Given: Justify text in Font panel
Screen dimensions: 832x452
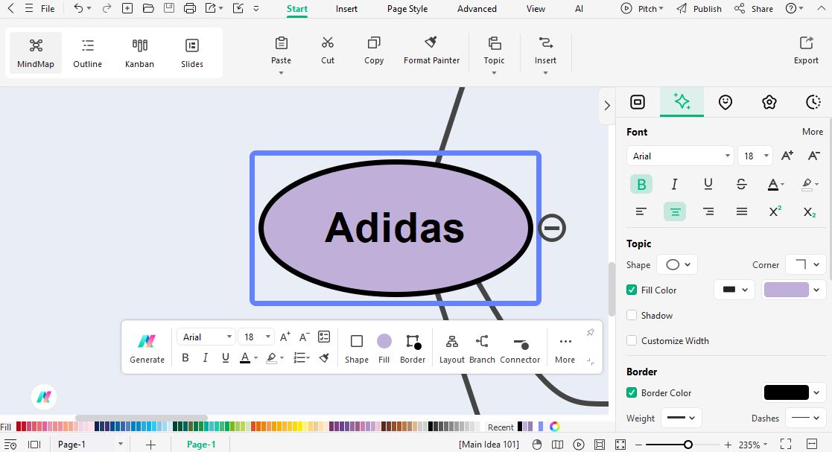Looking at the screenshot, I should click(742, 211).
